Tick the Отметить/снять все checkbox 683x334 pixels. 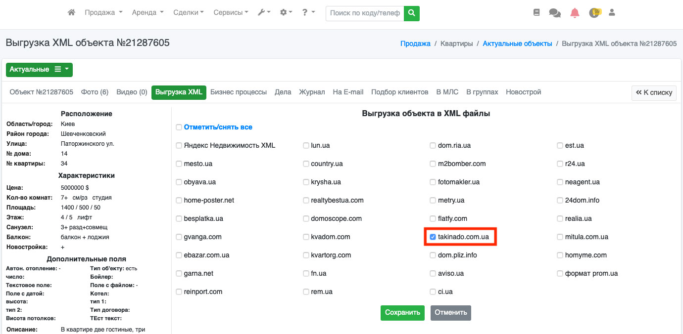[179, 127]
